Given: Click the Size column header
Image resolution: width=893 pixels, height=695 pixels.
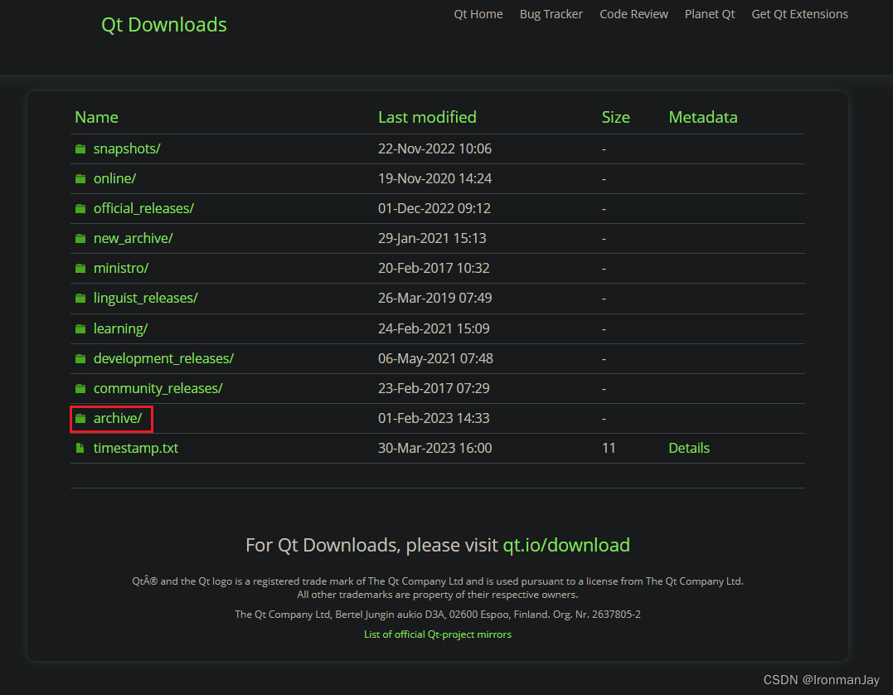Looking at the screenshot, I should click(615, 117).
